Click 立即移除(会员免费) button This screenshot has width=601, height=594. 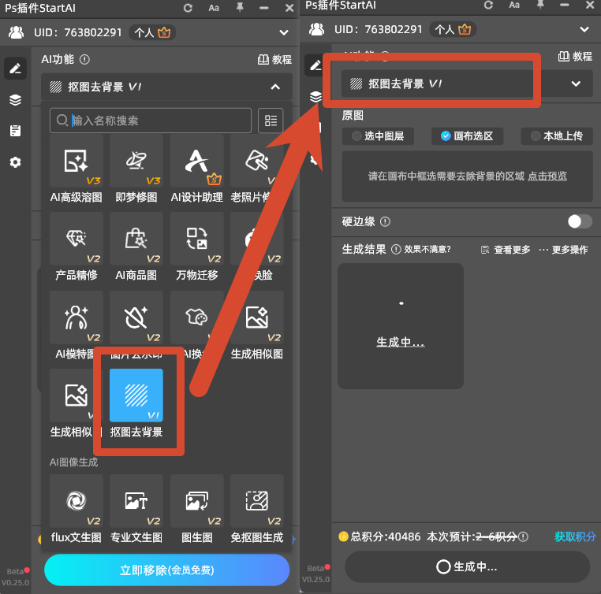pyautogui.click(x=166, y=570)
